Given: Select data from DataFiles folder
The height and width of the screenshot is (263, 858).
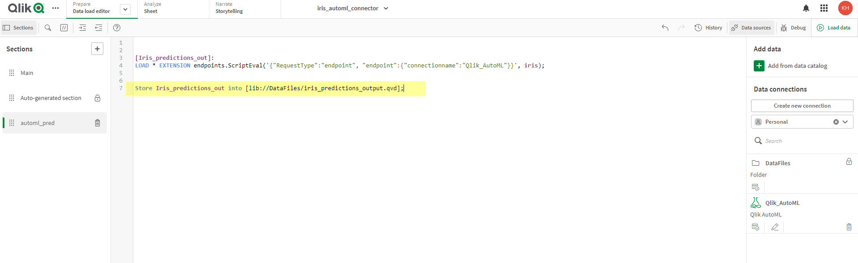Looking at the screenshot, I should tap(756, 187).
